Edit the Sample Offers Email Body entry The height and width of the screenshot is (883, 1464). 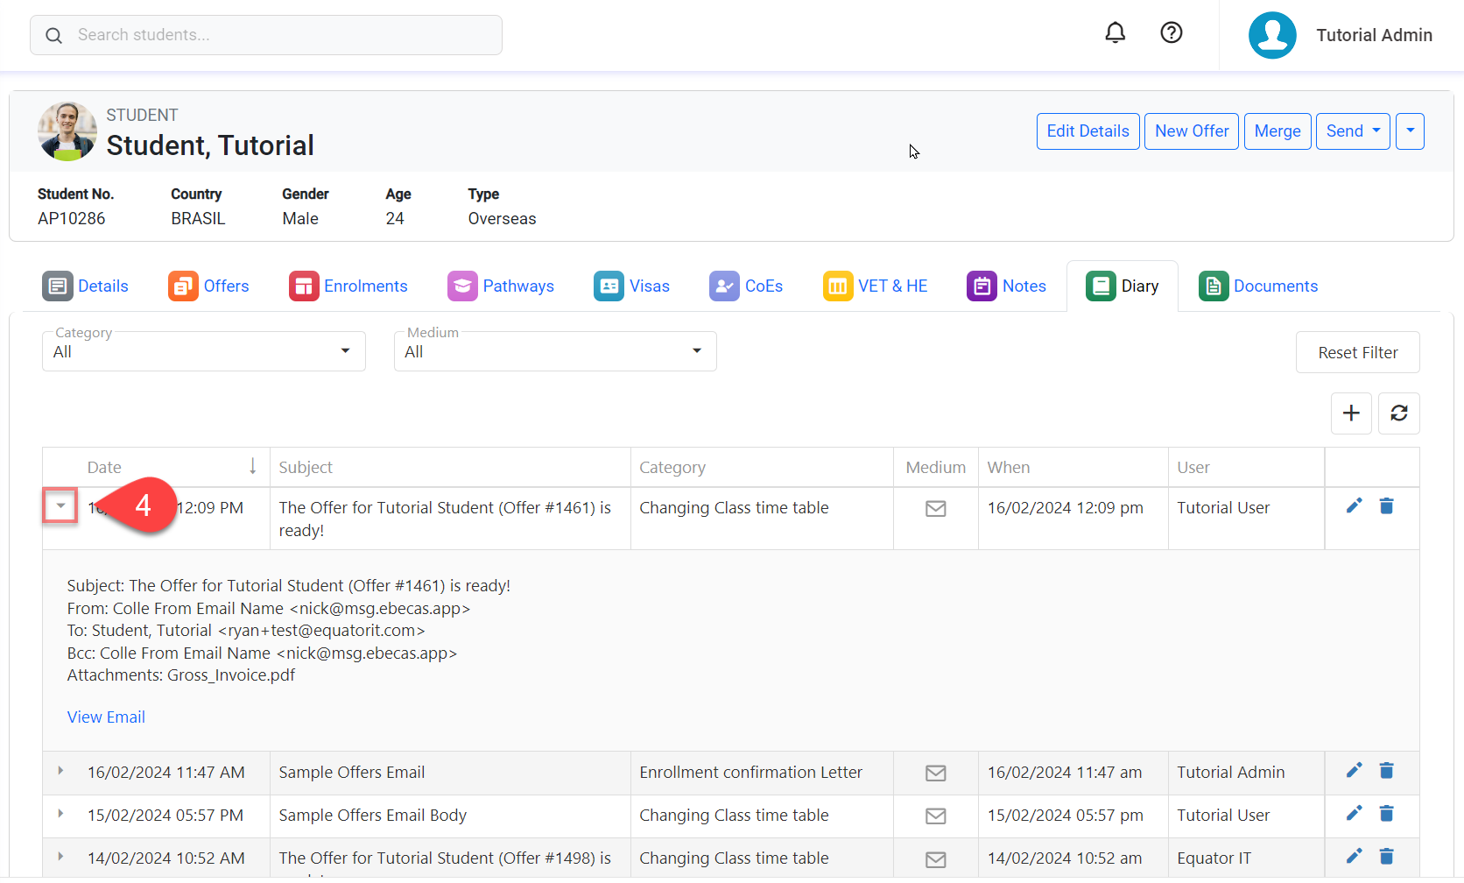[x=1354, y=813]
